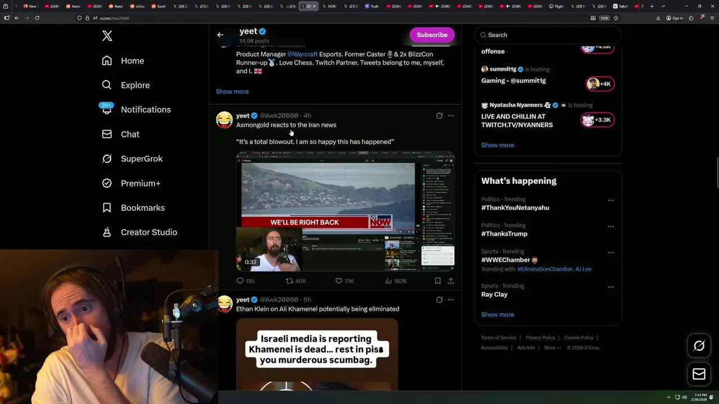Open Terms of Service footer link
Image resolution: width=719 pixels, height=404 pixels.
tap(498, 338)
